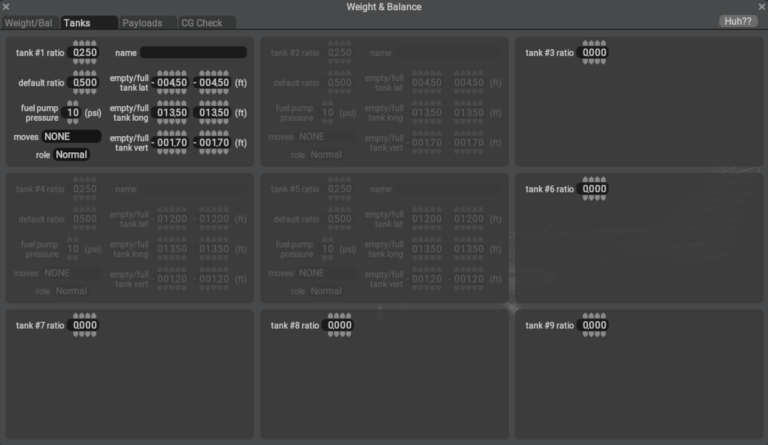This screenshot has height=445, width=768.
Task: Click the tank #1 ratio value 0.250
Action: [x=84, y=52]
